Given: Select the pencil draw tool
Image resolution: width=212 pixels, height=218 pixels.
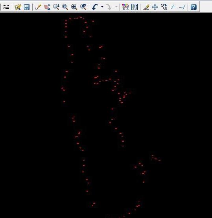Looking at the screenshot, I should [x=38, y=7].
